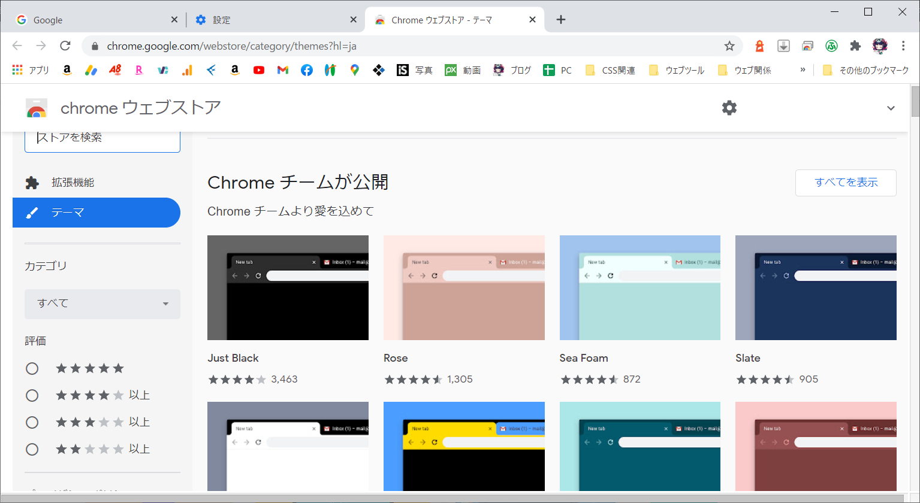Expand the hidden bookmarks chevron
Viewport: 920px width, 503px height.
(803, 70)
